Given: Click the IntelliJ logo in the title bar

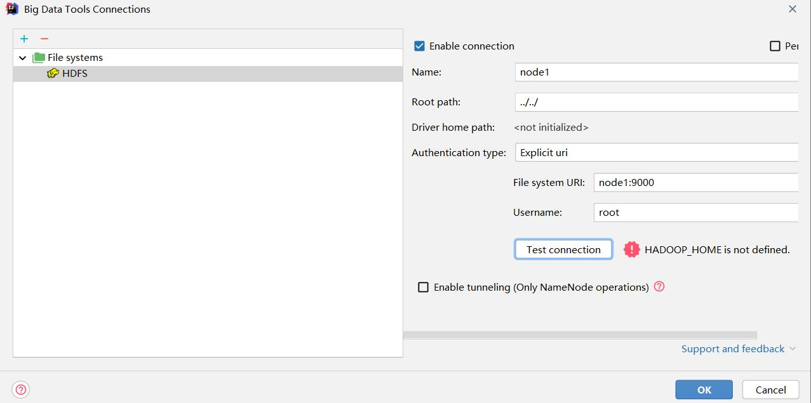Looking at the screenshot, I should click(12, 9).
